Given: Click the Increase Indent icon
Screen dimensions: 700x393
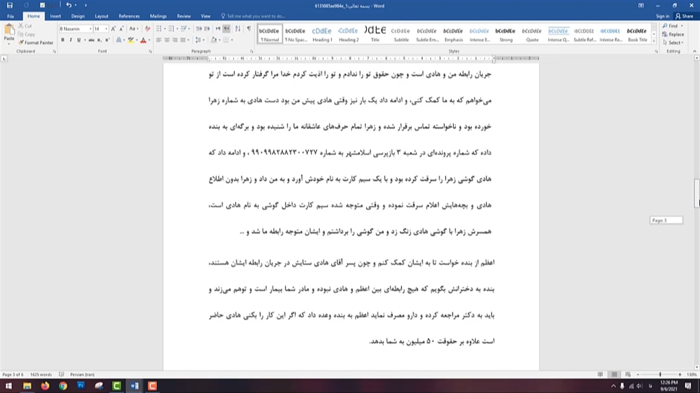Looking at the screenshot, I should click(x=208, y=28).
